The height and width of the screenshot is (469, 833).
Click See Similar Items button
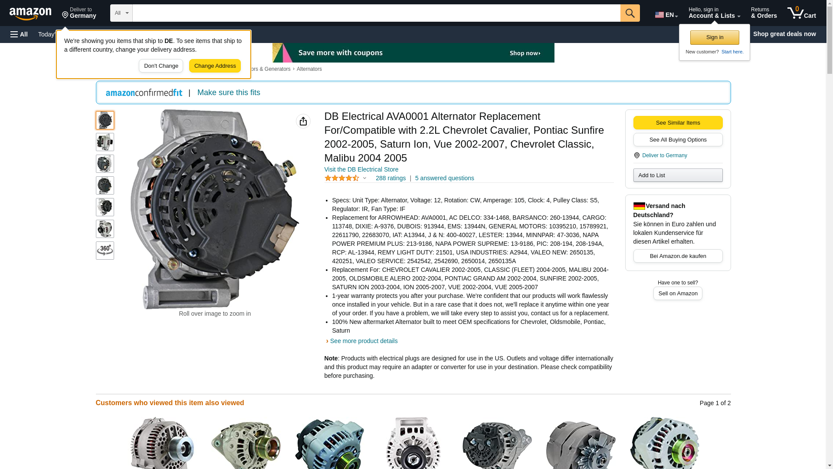(x=678, y=122)
